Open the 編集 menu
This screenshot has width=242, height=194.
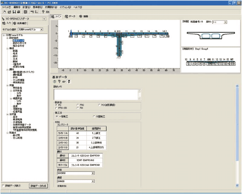tap(17, 7)
